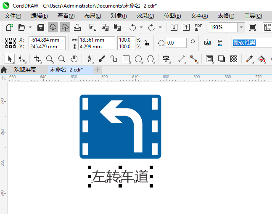Screen dimensions: 272x214
Task: Paste from clipboard using toolbar icon
Action: [117, 27]
